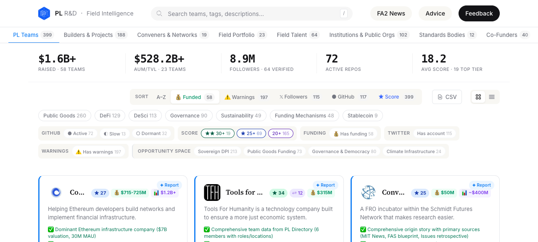Open the Conveners & Networks tab
This screenshot has height=242, width=538.
173,35
